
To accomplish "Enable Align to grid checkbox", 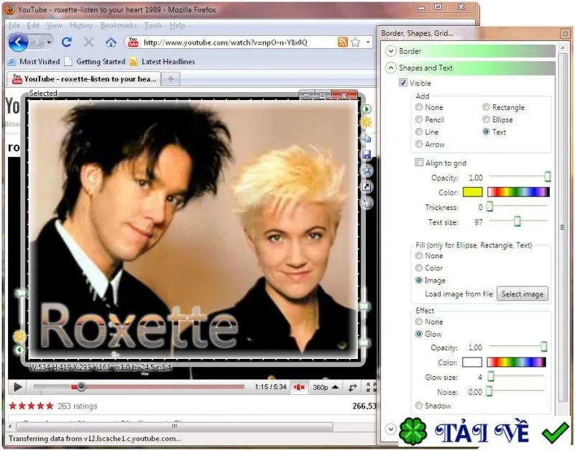I will click(x=419, y=162).
